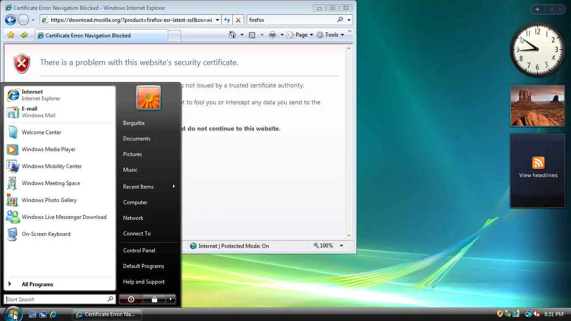Launch On-Screen Keyboard
571x321 pixels.
(x=60, y=234)
